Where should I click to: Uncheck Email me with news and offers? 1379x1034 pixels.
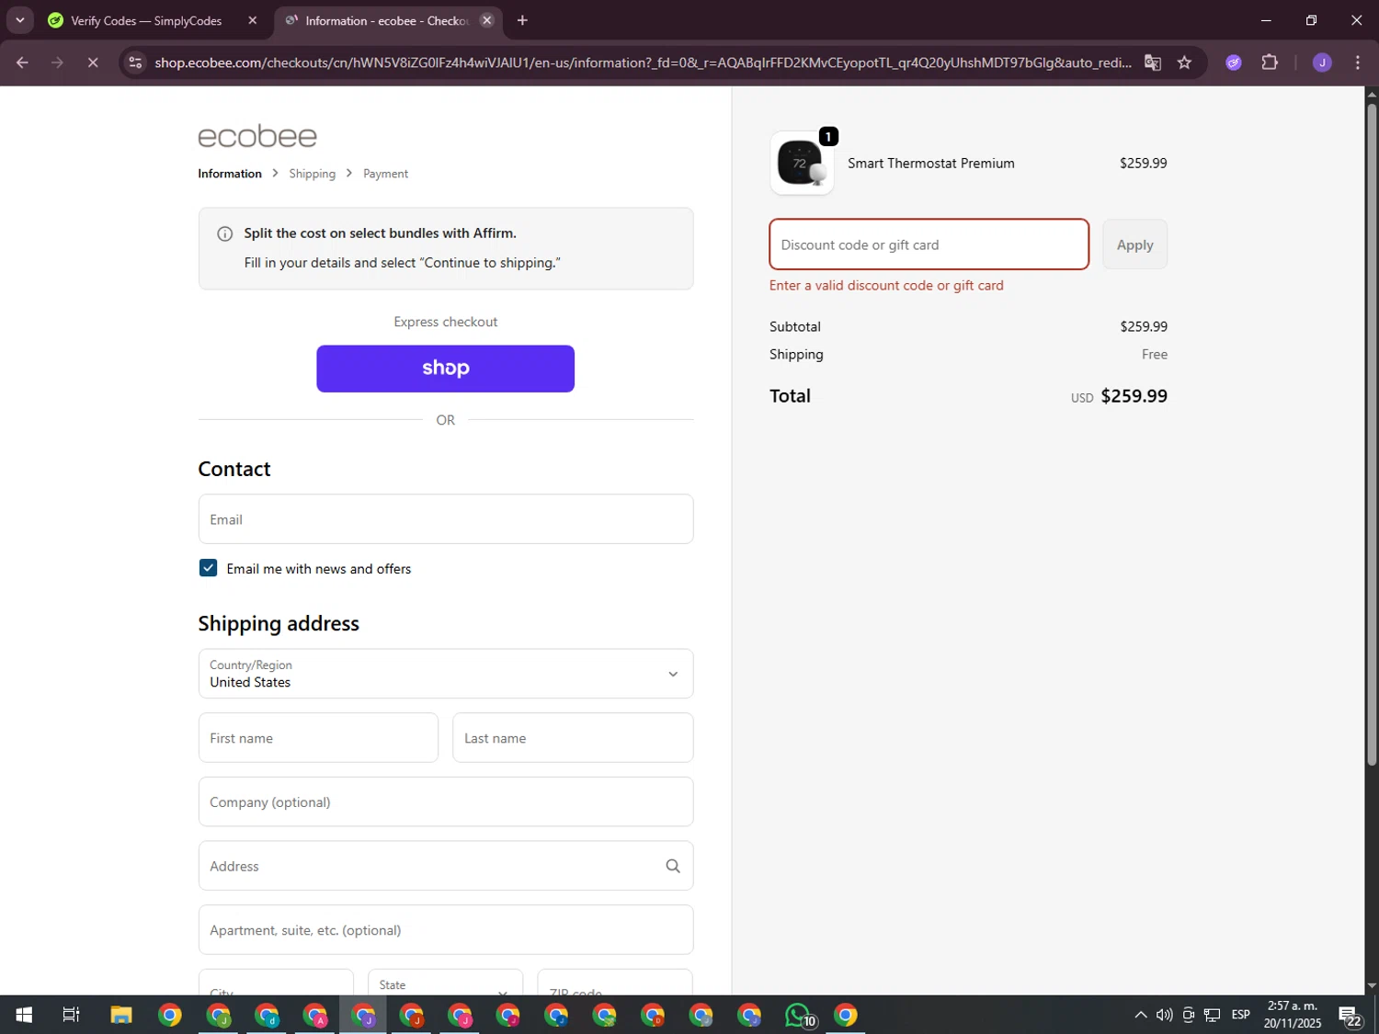click(208, 568)
